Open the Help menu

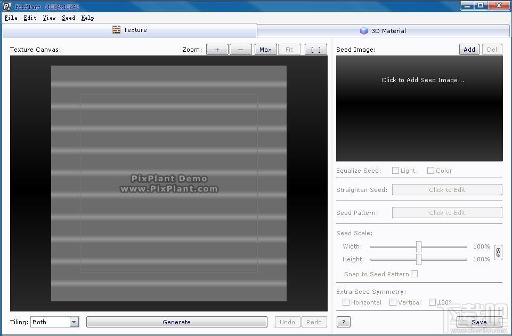[x=87, y=18]
